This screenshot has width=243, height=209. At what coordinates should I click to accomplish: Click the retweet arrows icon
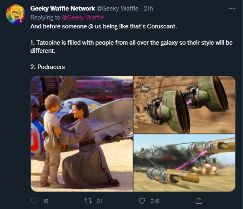coord(88,201)
